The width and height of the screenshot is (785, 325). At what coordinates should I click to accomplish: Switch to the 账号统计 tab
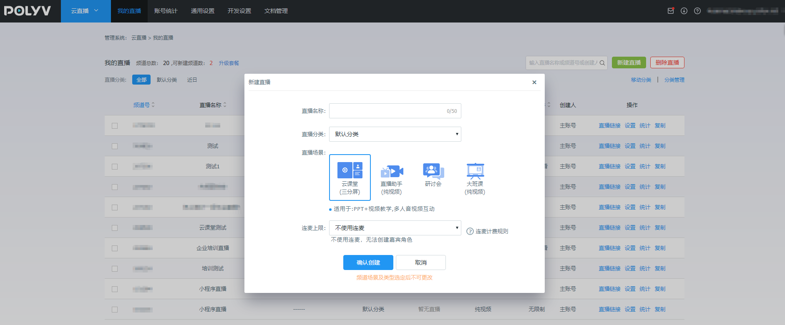[x=166, y=11]
